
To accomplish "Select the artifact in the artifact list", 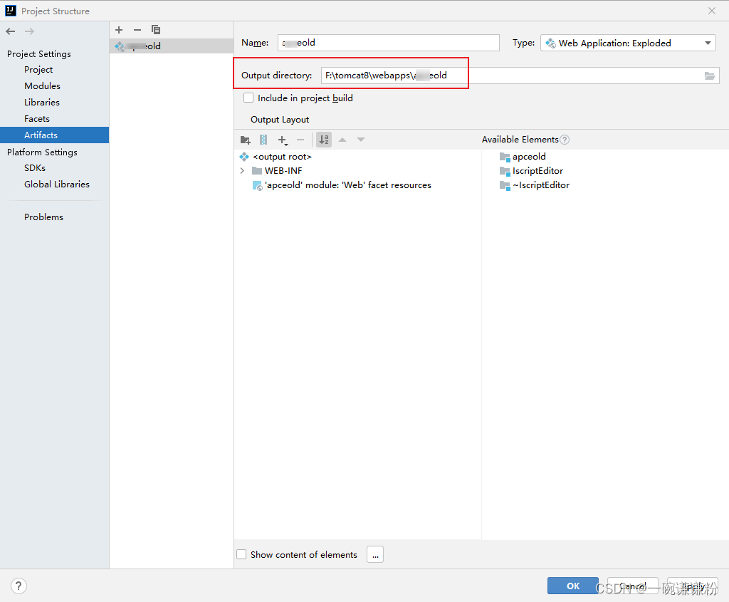I will 172,46.
